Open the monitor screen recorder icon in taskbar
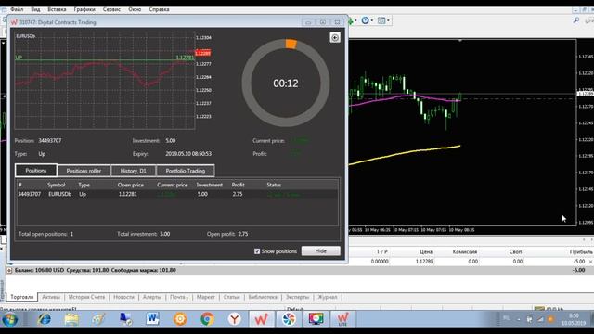This screenshot has height=334, width=594. click(x=316, y=319)
